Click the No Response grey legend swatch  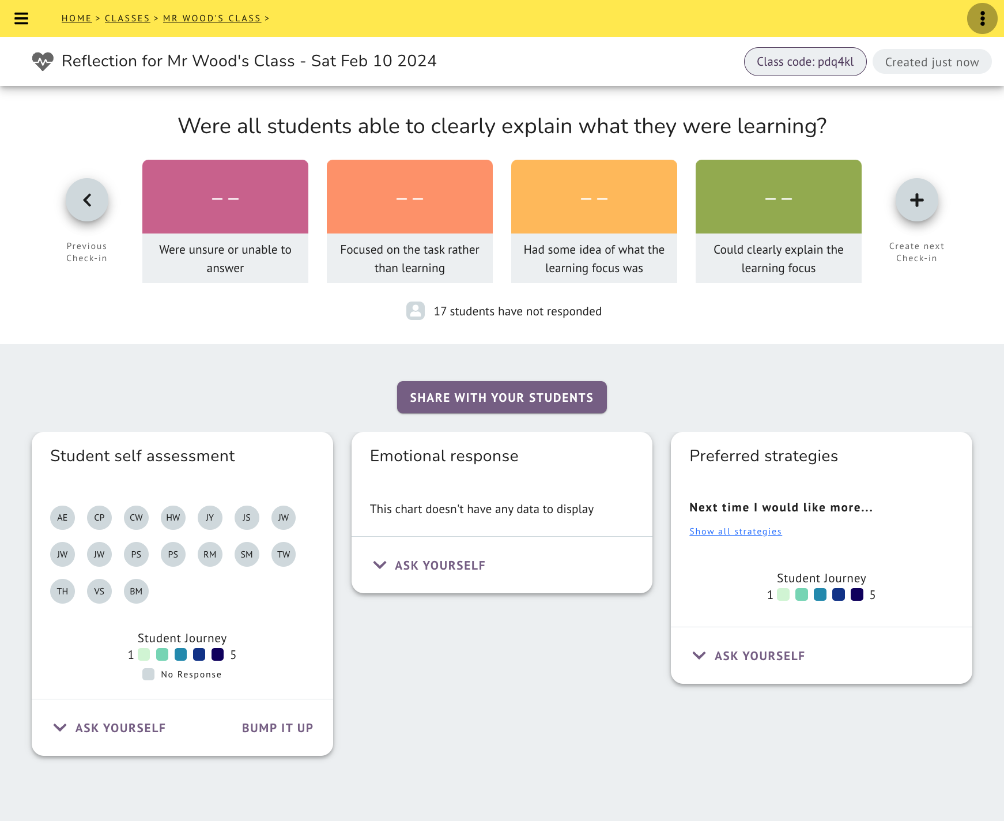pyautogui.click(x=148, y=675)
